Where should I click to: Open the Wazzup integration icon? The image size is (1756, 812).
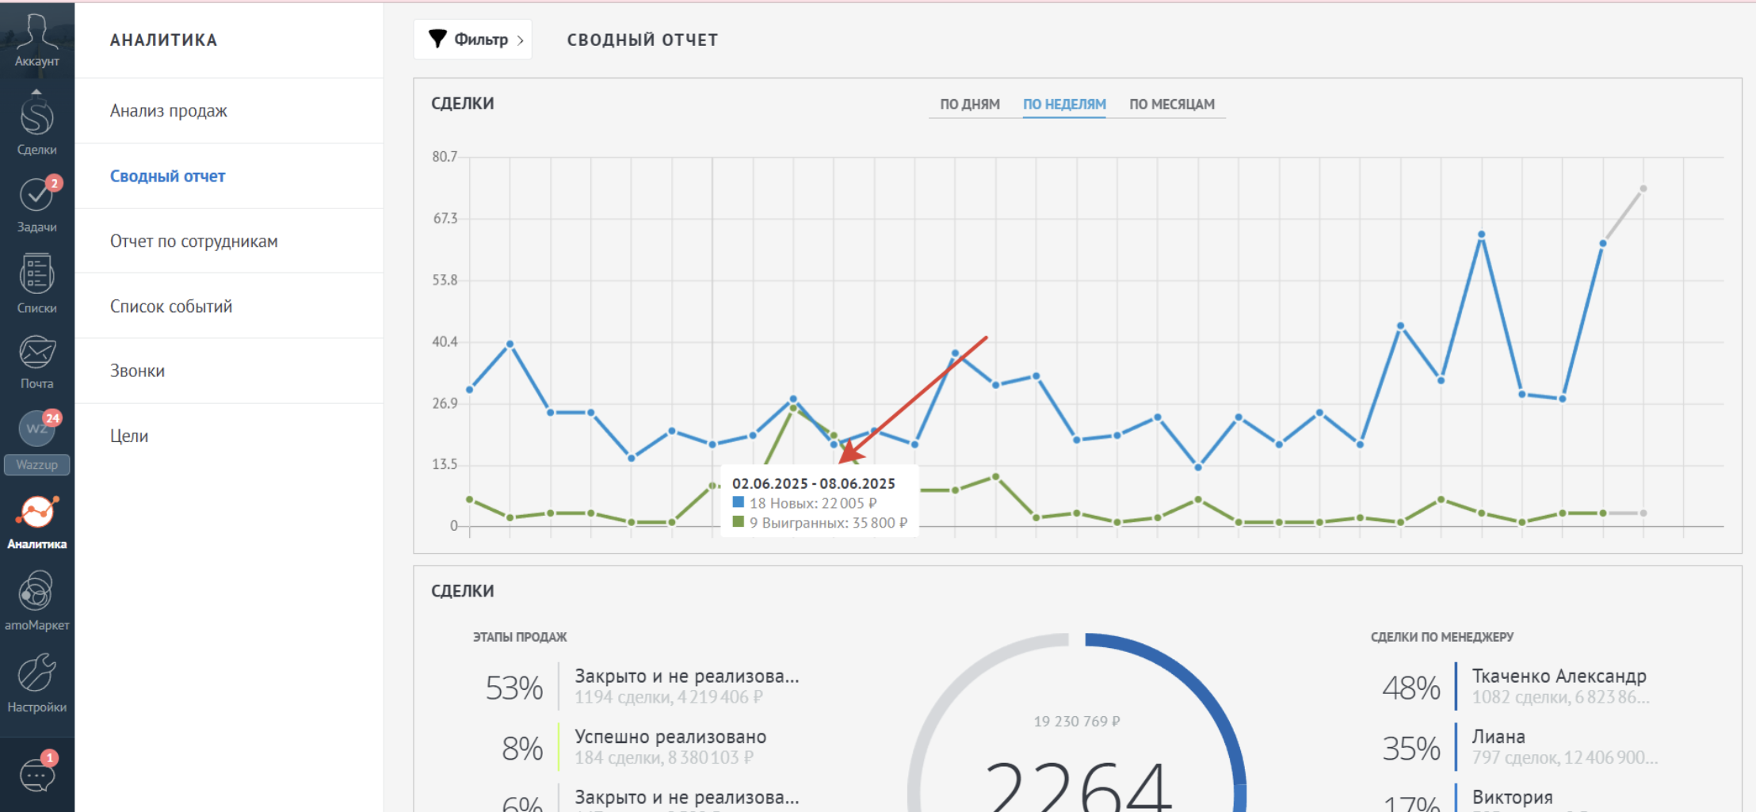(36, 441)
